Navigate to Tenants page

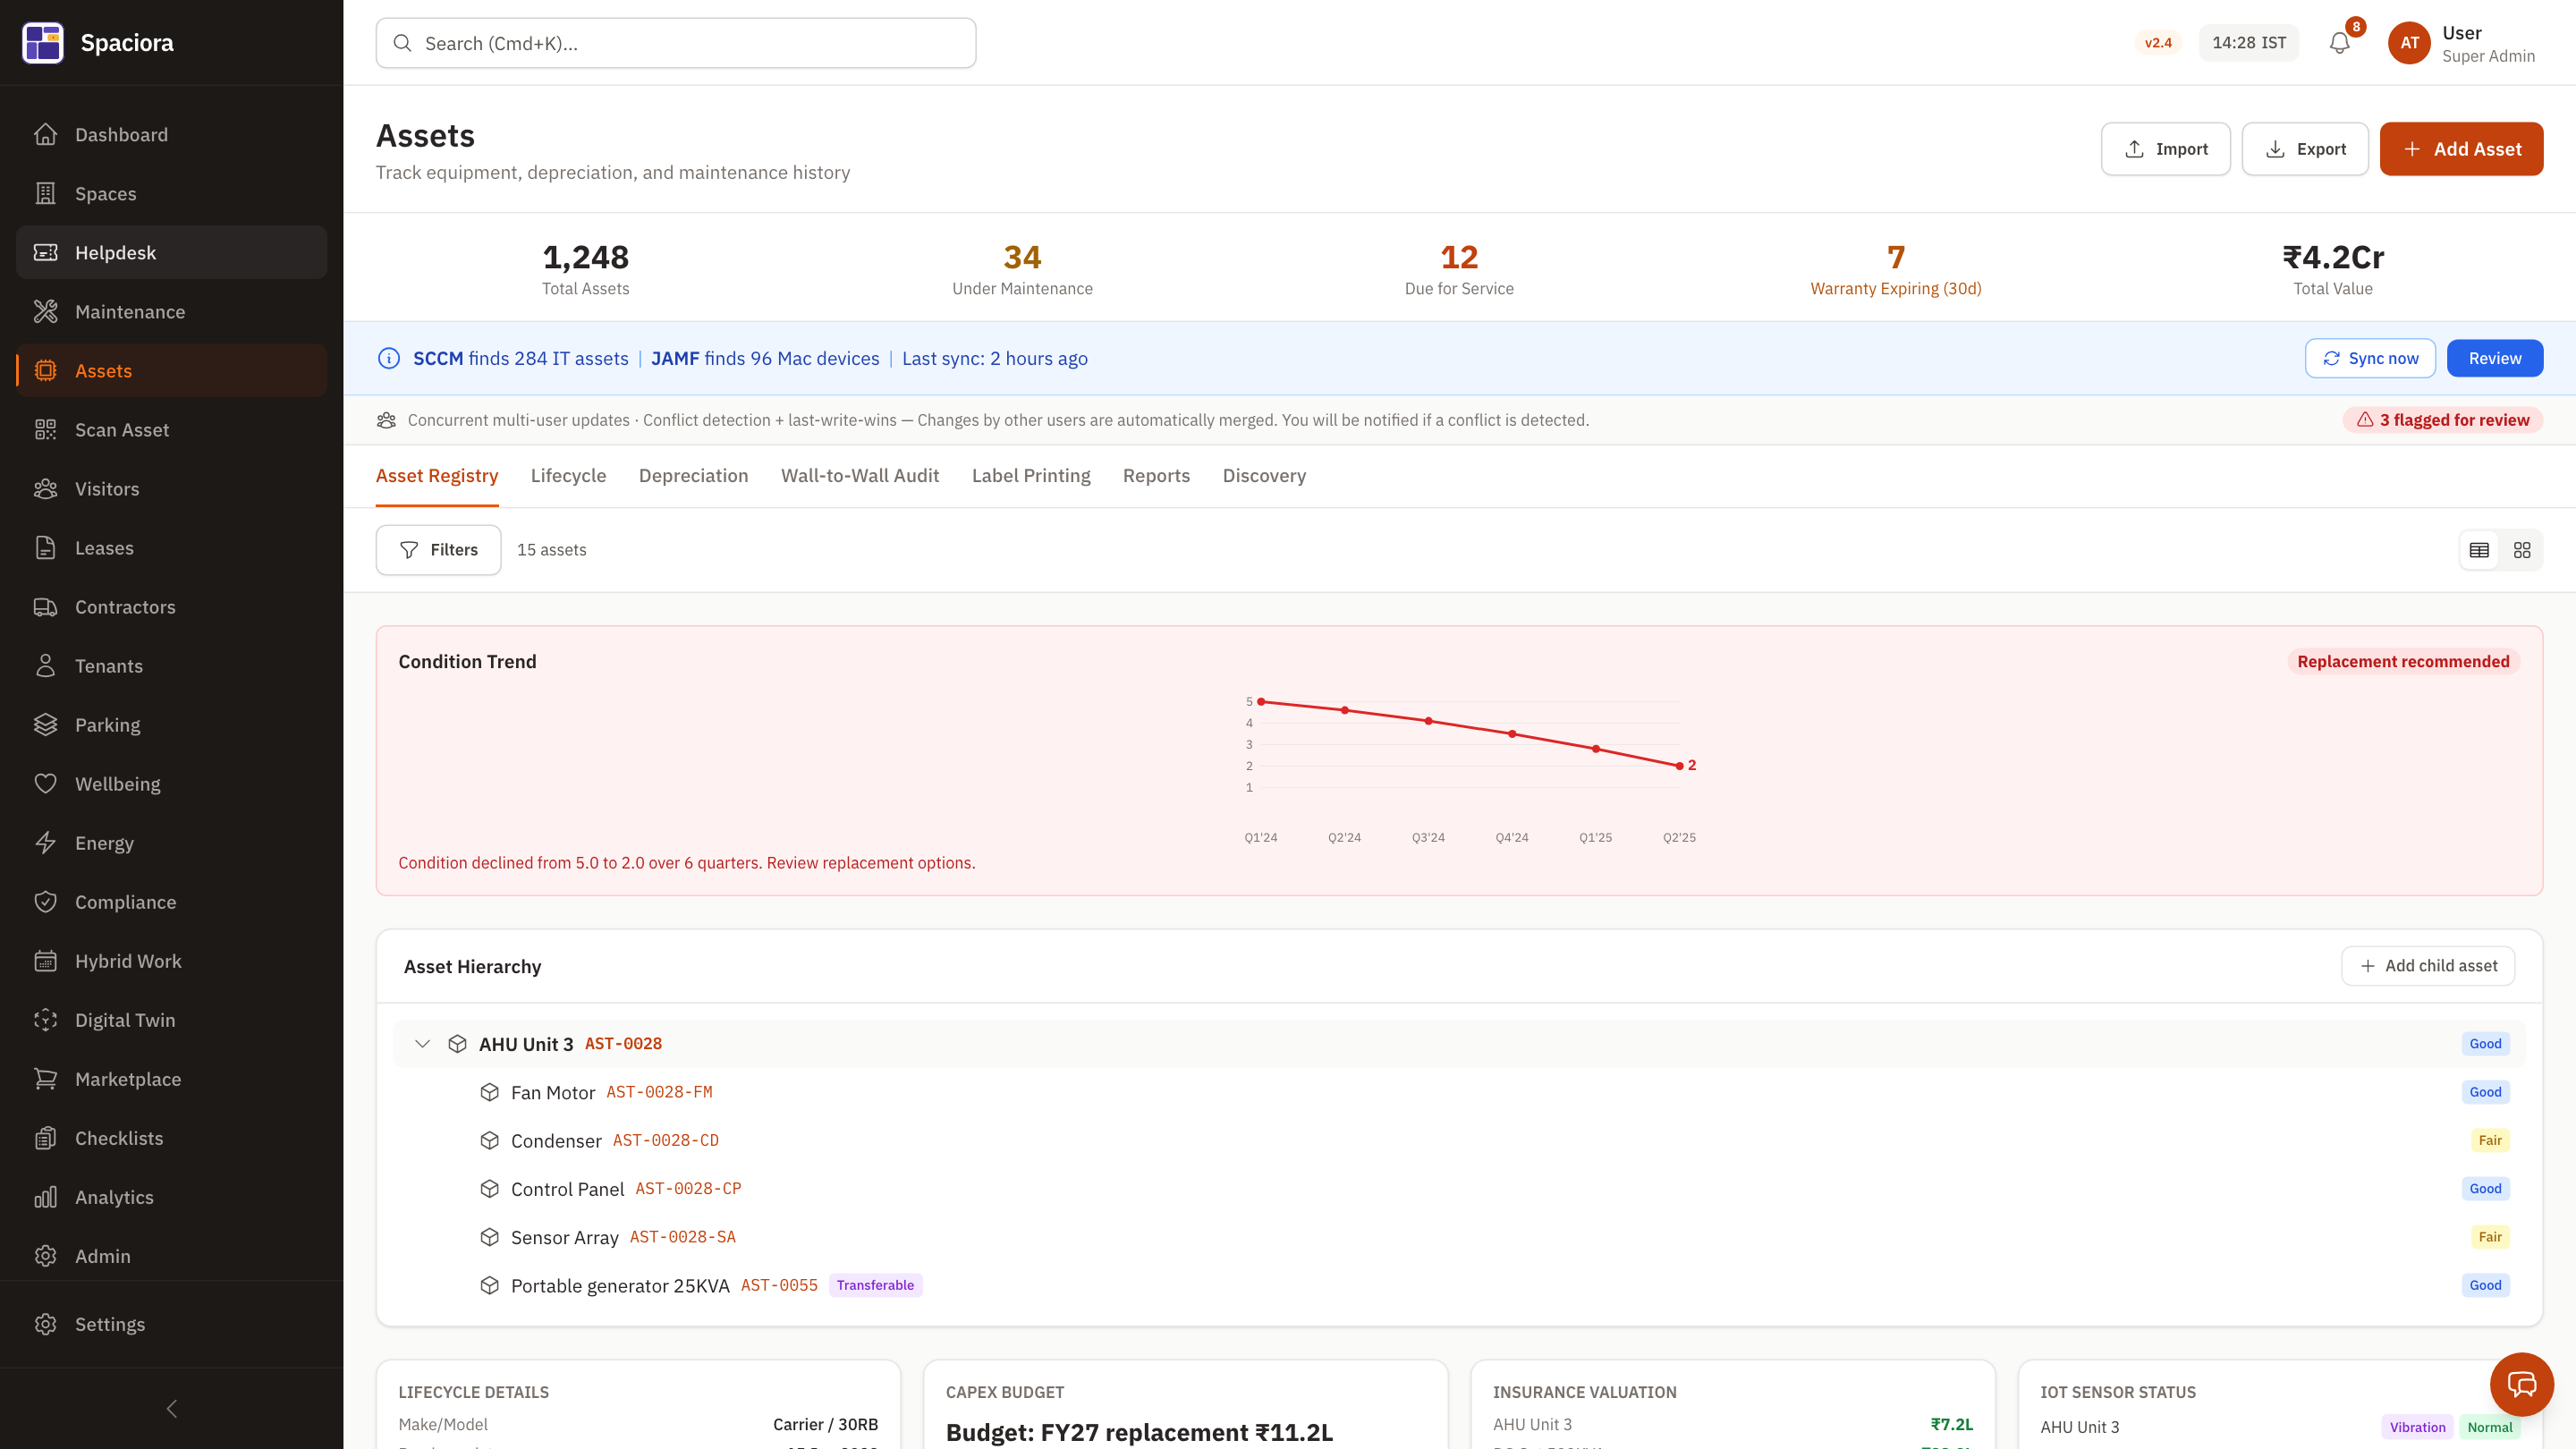pyautogui.click(x=171, y=665)
